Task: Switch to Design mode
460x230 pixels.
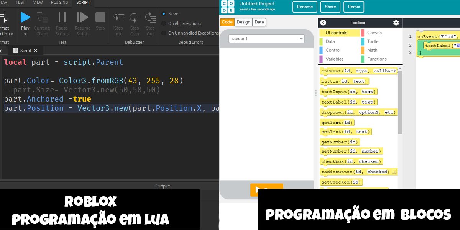Action: tap(243, 22)
